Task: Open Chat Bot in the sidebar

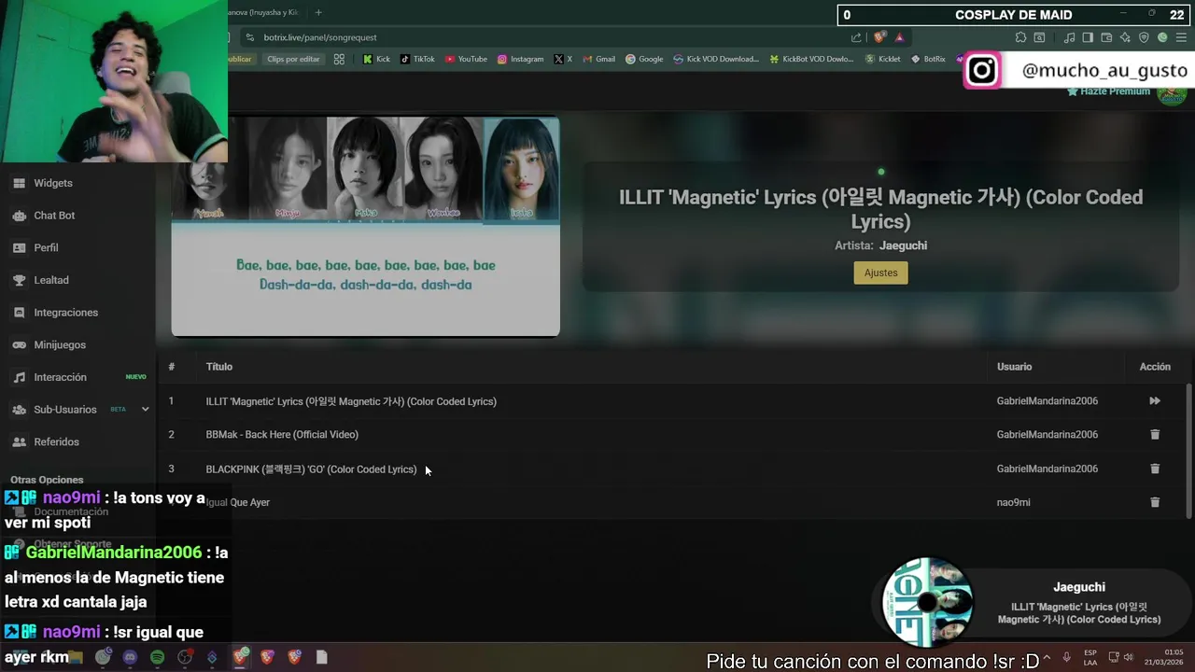Action: tap(54, 216)
